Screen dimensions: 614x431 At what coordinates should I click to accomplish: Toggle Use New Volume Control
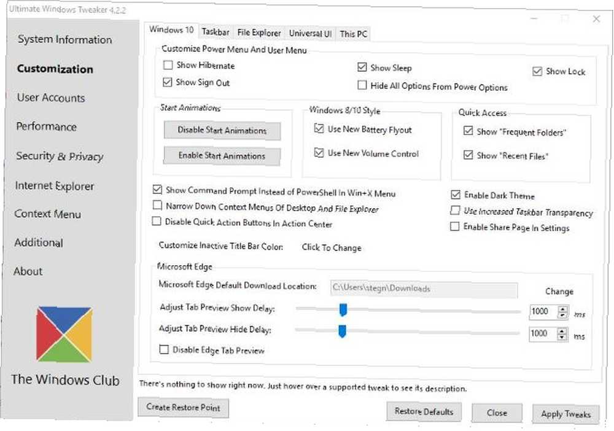point(319,152)
